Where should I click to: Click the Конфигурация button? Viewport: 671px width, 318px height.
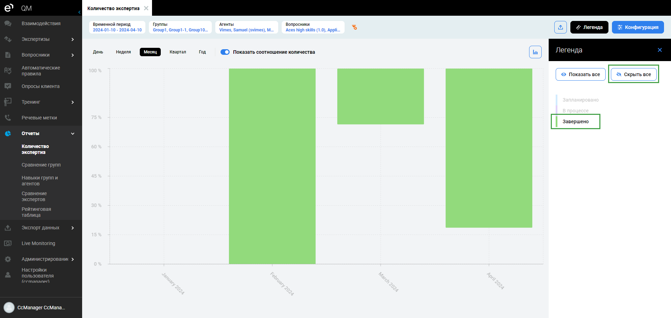coord(638,27)
